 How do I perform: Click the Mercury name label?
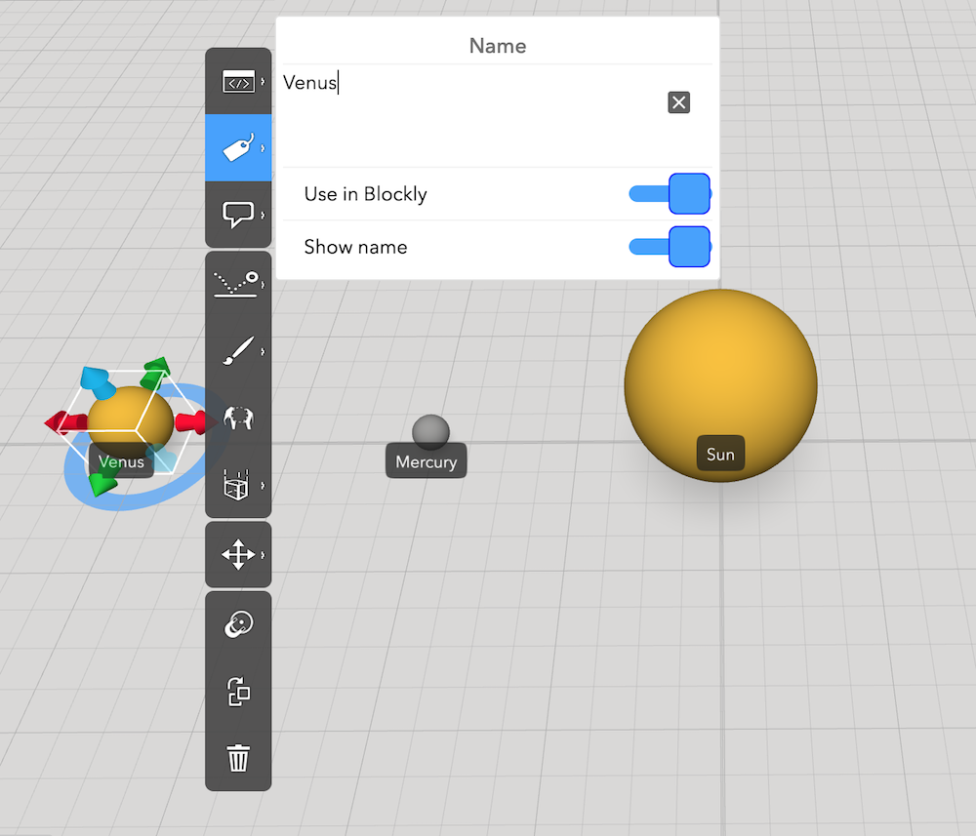coord(427,462)
